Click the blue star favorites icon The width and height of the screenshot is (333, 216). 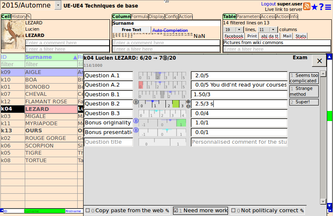pos(314,7)
